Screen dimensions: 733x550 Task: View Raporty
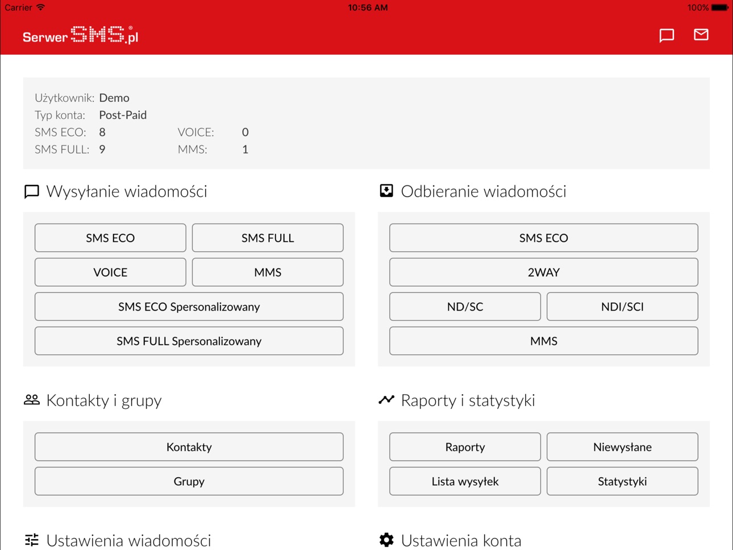click(465, 446)
